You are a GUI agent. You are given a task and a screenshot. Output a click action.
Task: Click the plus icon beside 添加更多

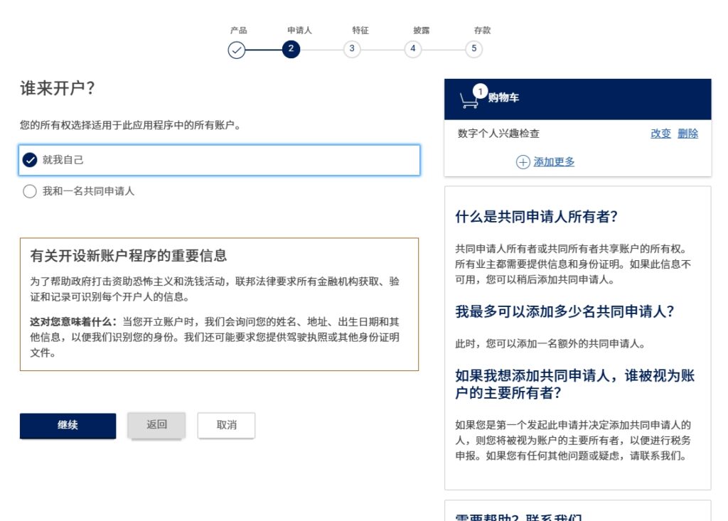pyautogui.click(x=523, y=162)
